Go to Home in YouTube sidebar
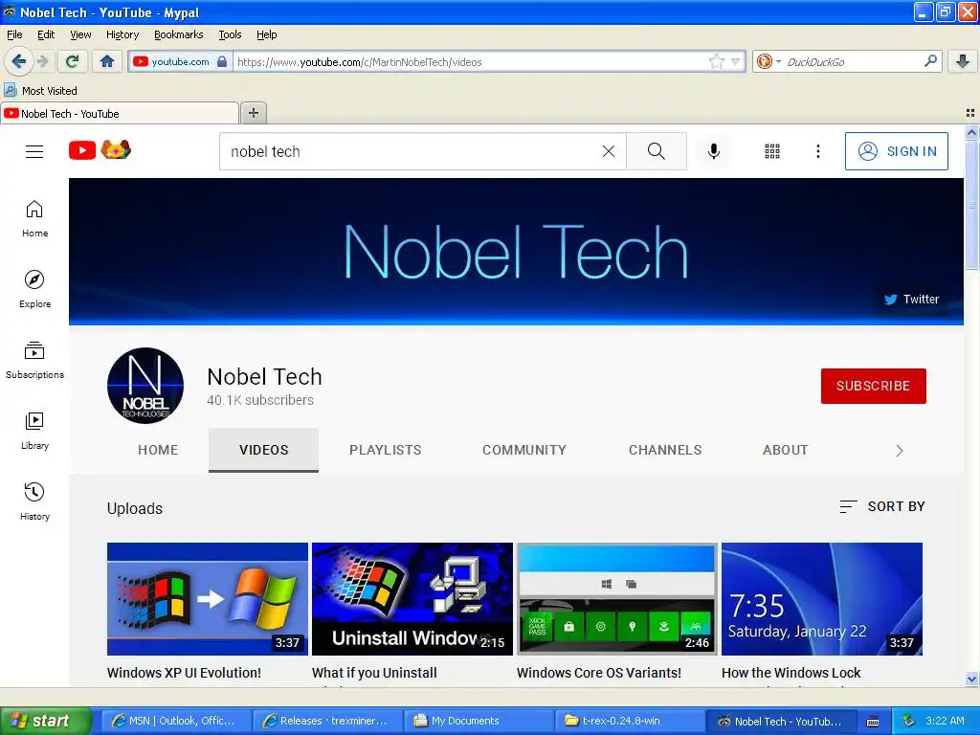 (x=35, y=219)
